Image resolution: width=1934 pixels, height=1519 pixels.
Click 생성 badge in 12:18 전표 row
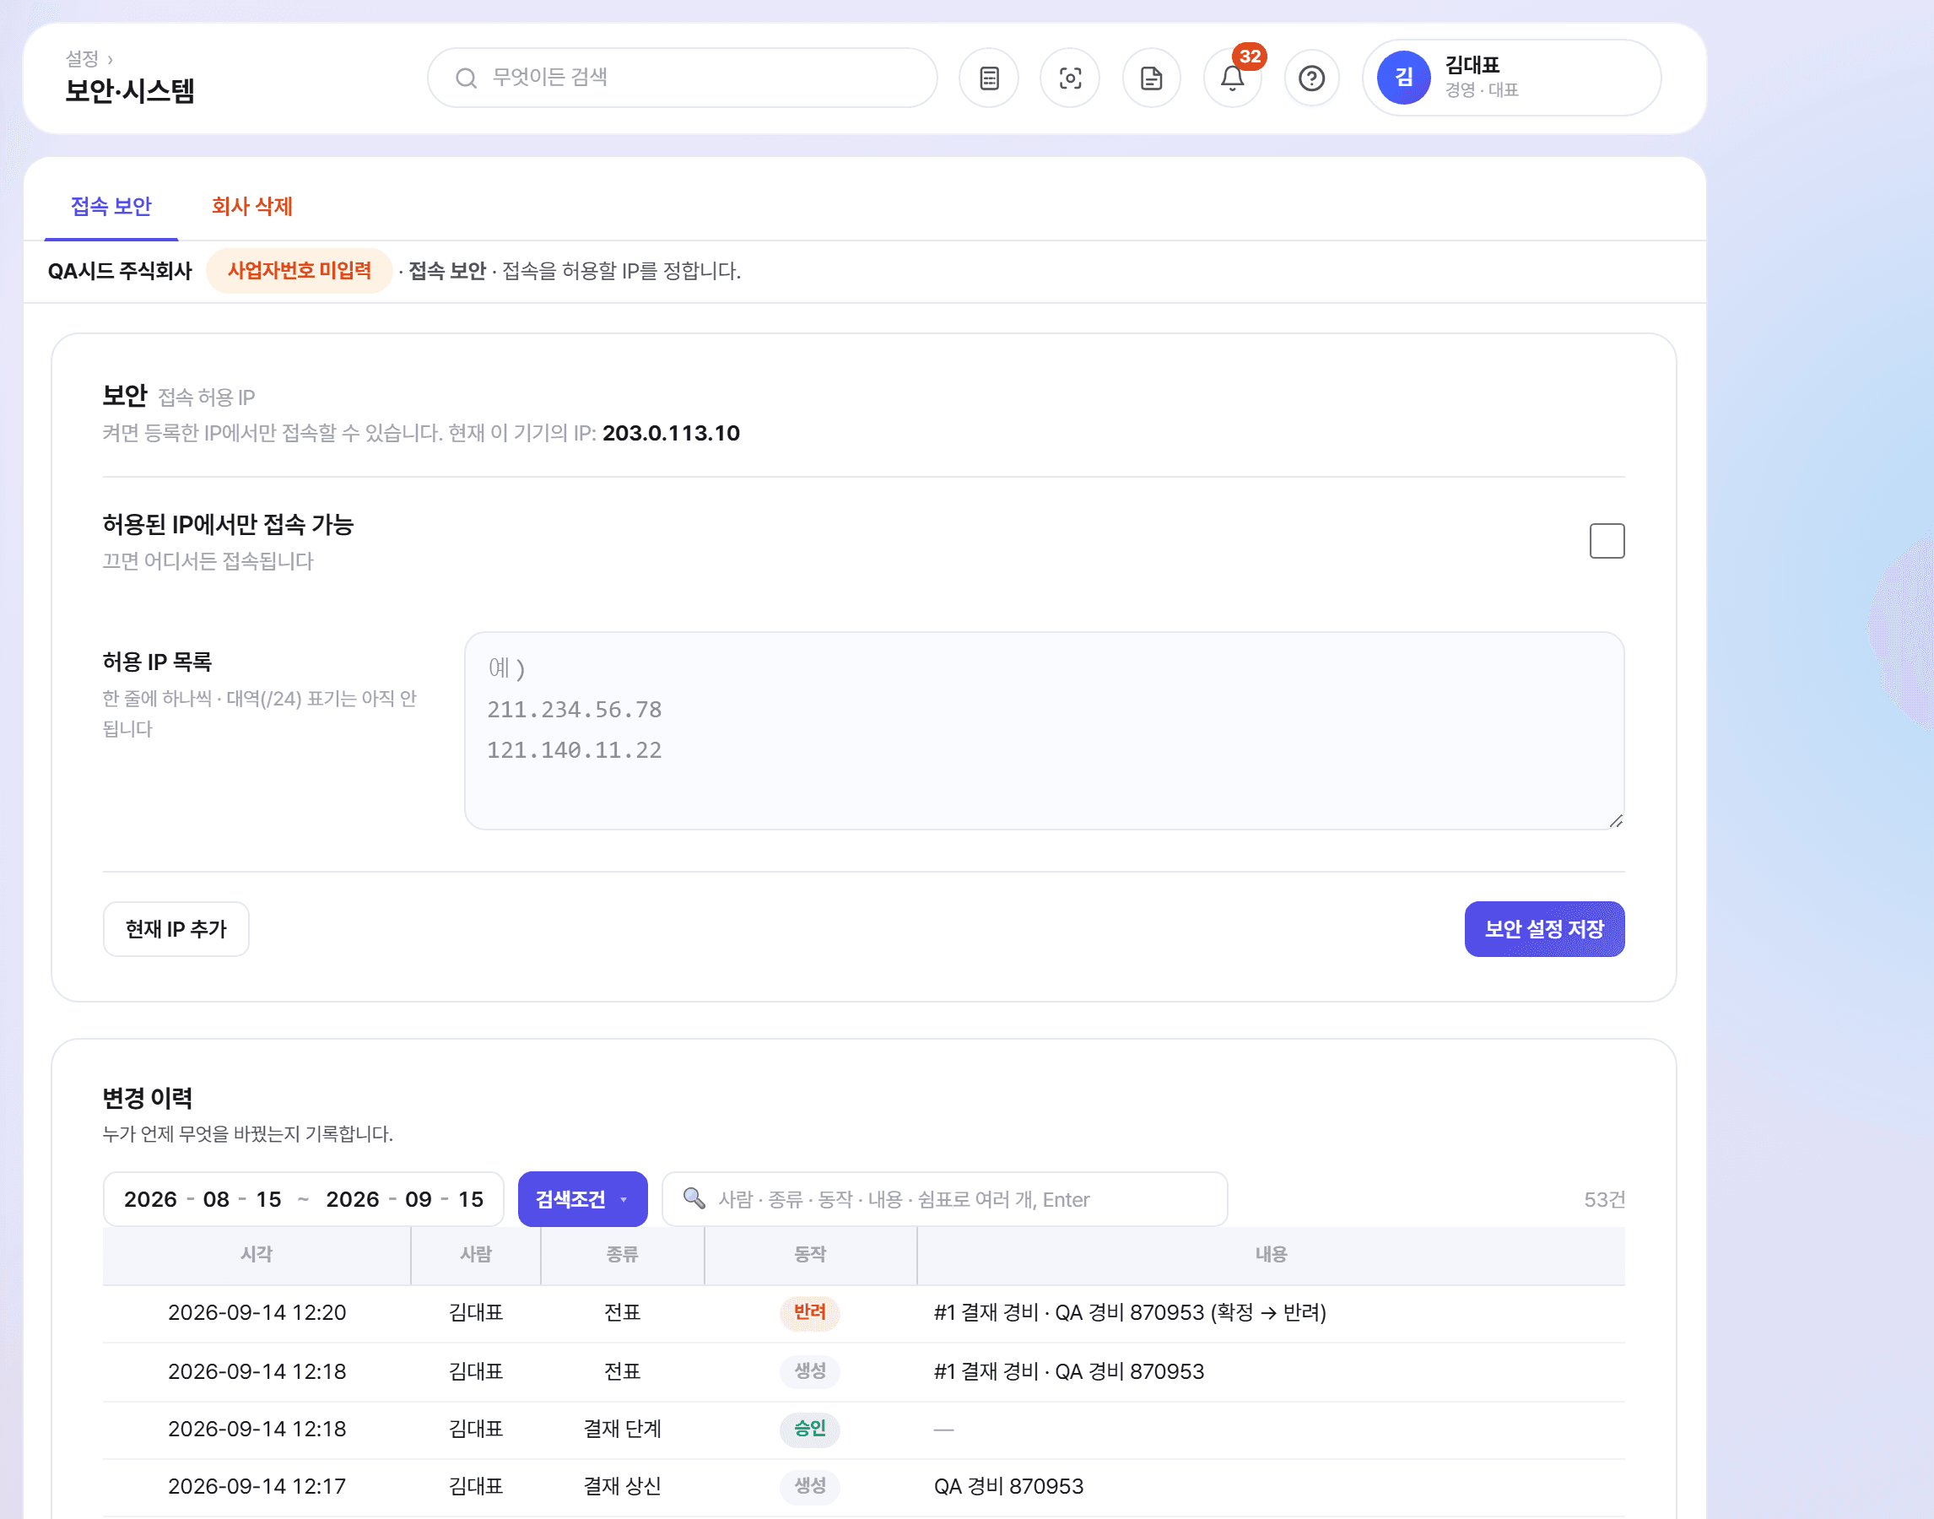(x=809, y=1370)
